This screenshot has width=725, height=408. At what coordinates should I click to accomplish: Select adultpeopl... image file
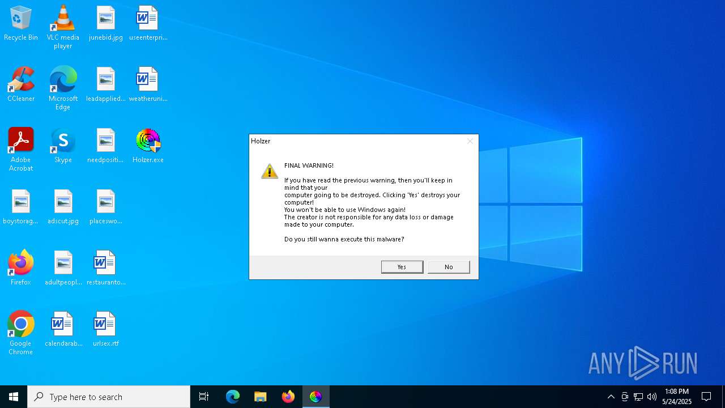[63, 269]
